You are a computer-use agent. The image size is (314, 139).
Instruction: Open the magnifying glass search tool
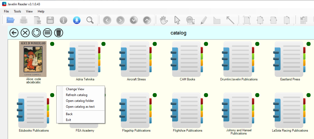pyautogui.click(x=90, y=20)
